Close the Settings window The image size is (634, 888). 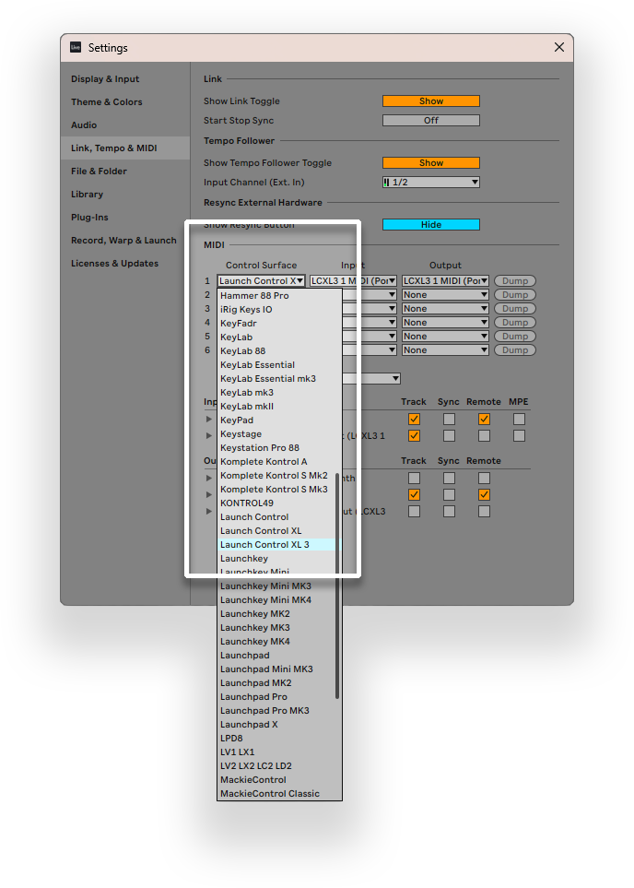point(559,48)
